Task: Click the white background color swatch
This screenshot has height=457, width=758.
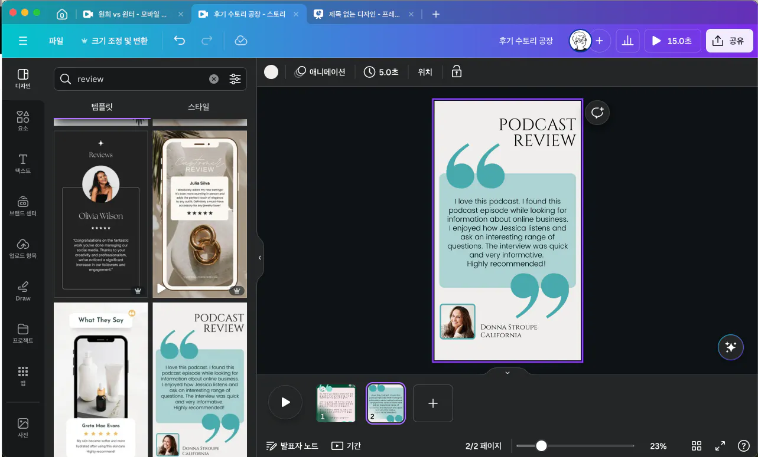Action: coord(271,72)
